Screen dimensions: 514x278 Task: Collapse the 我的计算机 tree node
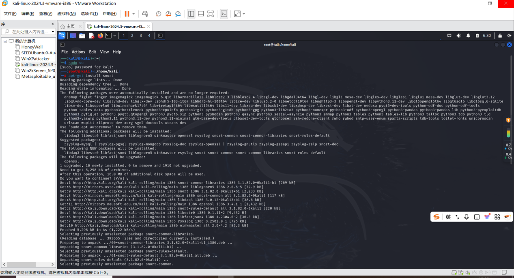5,41
